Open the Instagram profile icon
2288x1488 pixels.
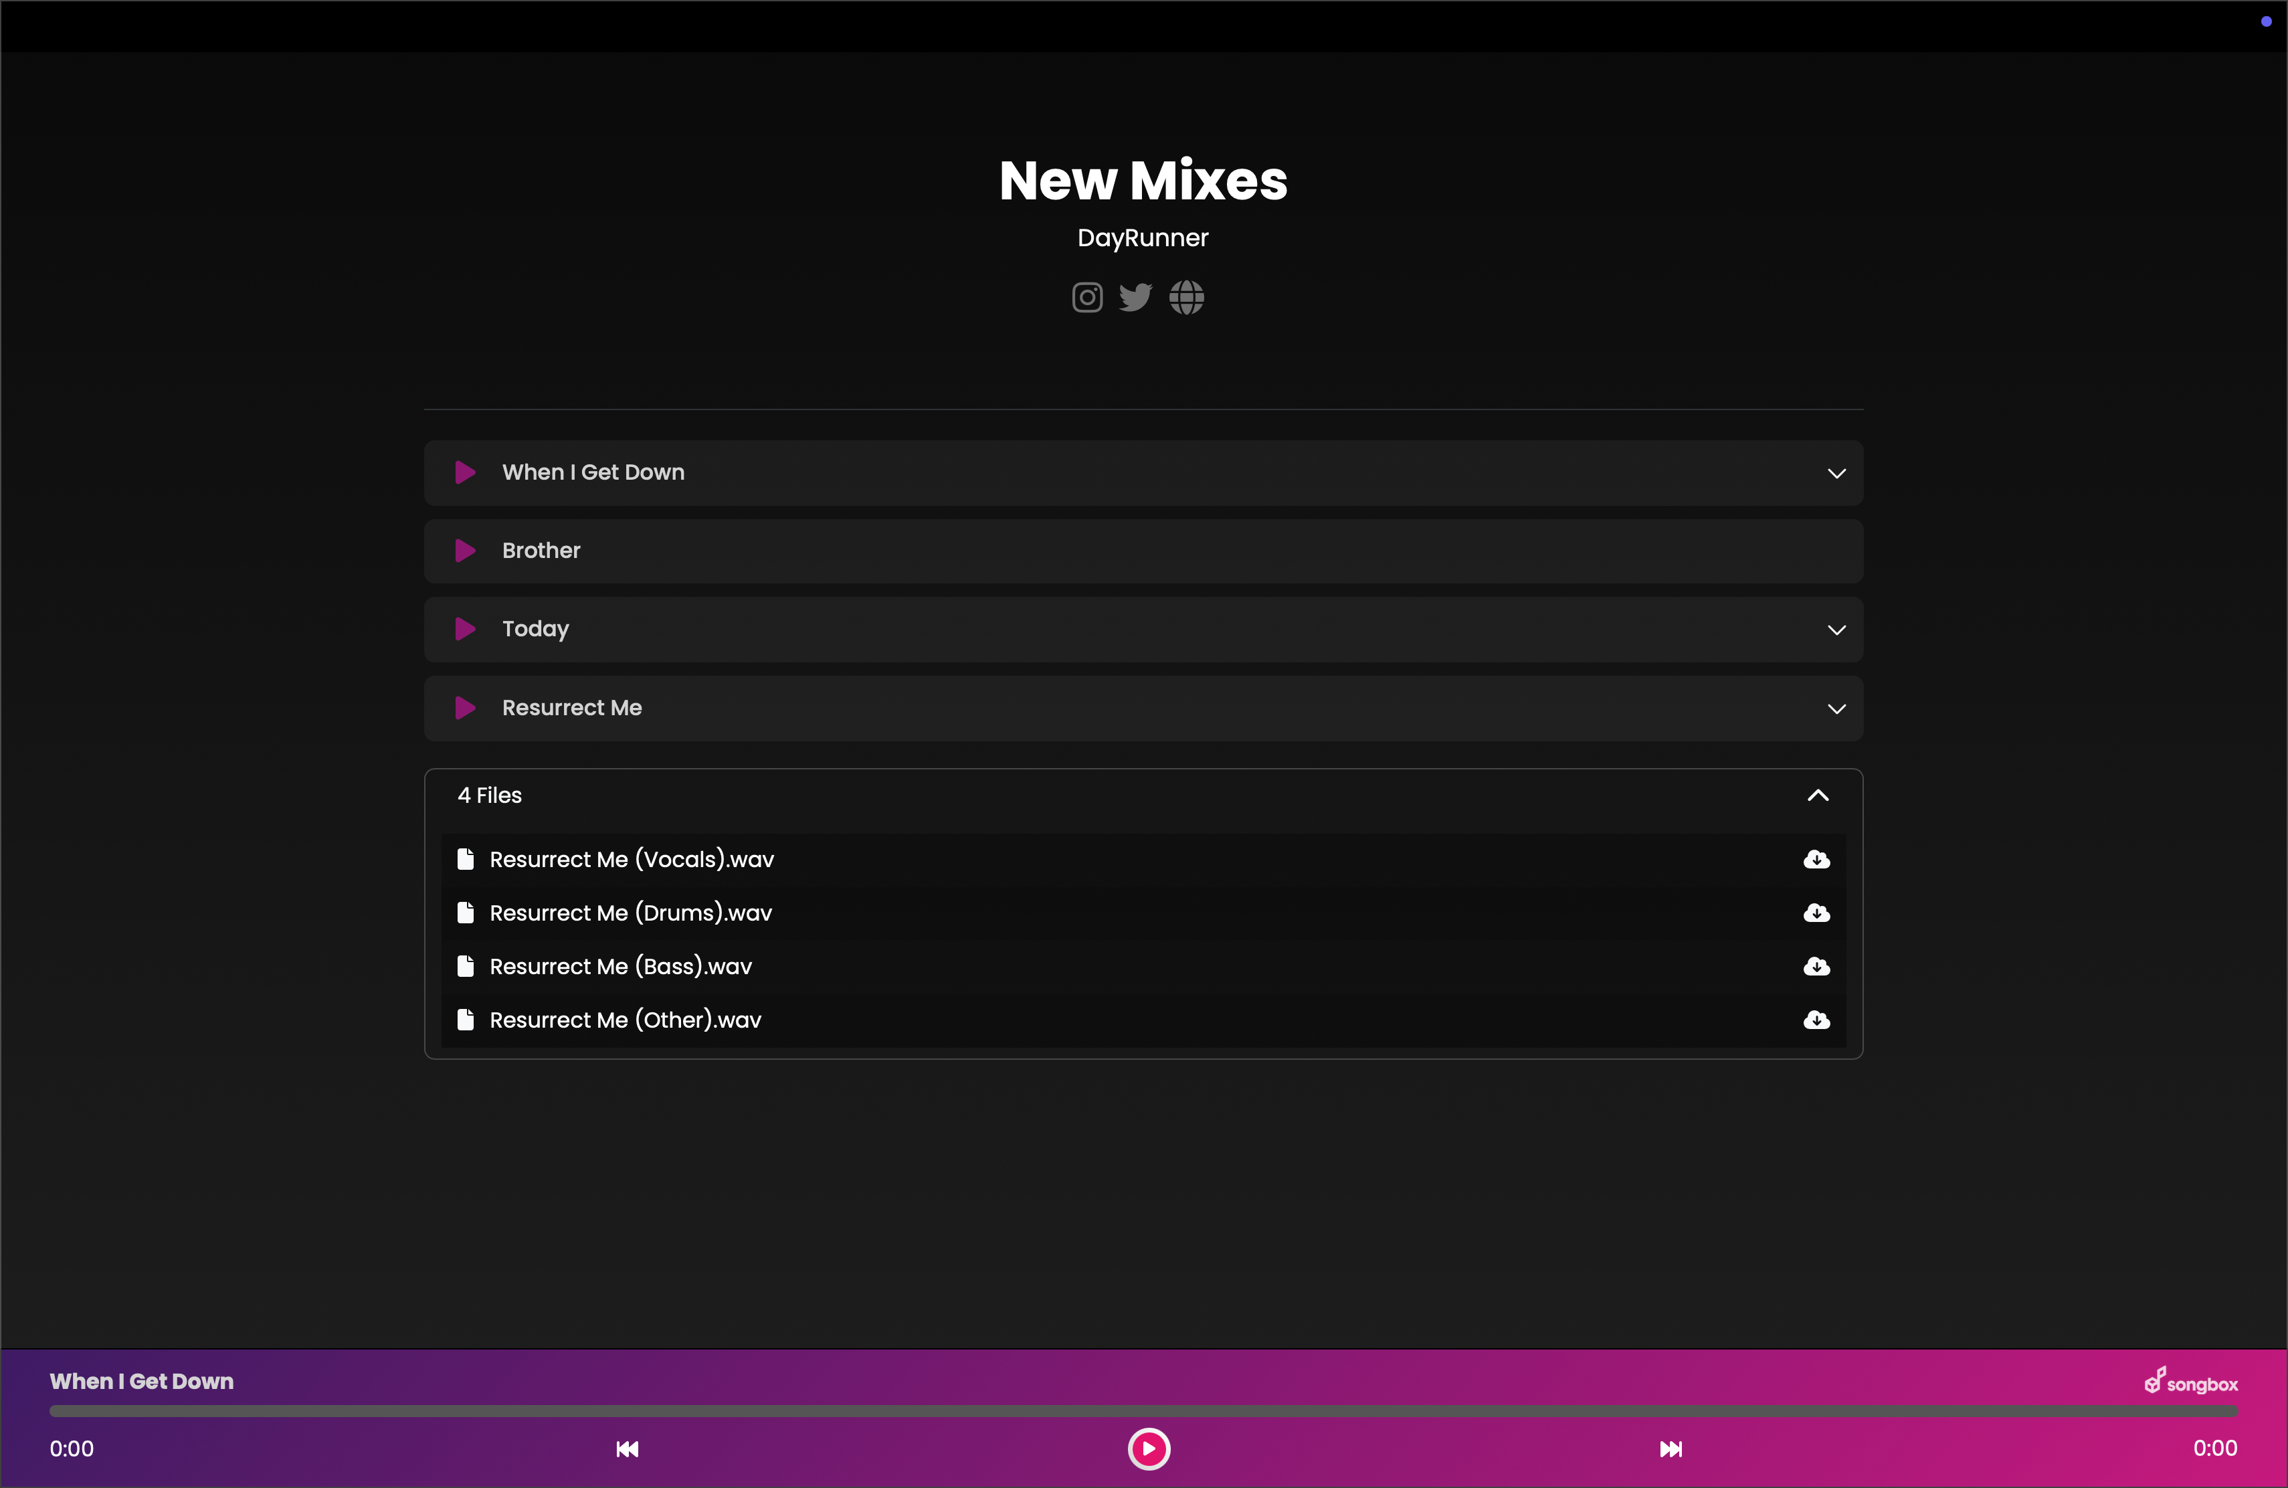tap(1086, 298)
